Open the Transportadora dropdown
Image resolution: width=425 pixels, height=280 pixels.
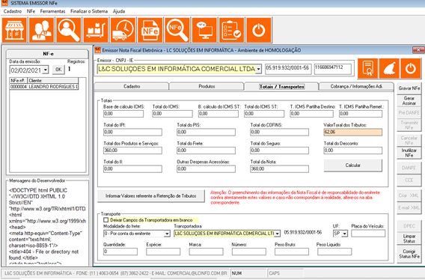278,234
